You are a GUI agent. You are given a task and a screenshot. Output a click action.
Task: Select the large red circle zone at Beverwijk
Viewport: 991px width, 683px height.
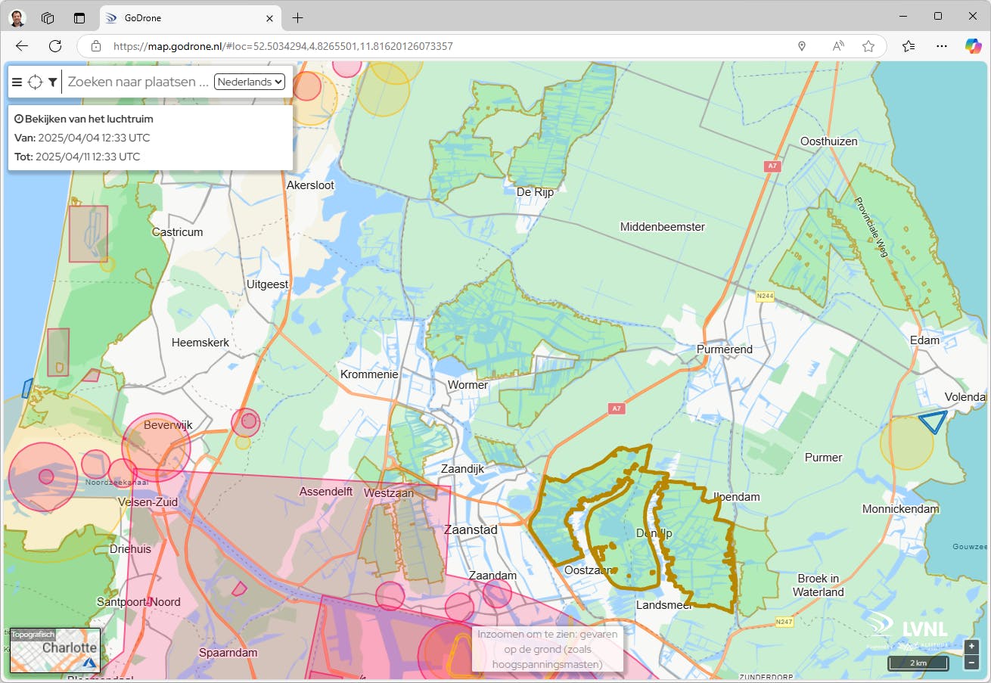pyautogui.click(x=156, y=448)
